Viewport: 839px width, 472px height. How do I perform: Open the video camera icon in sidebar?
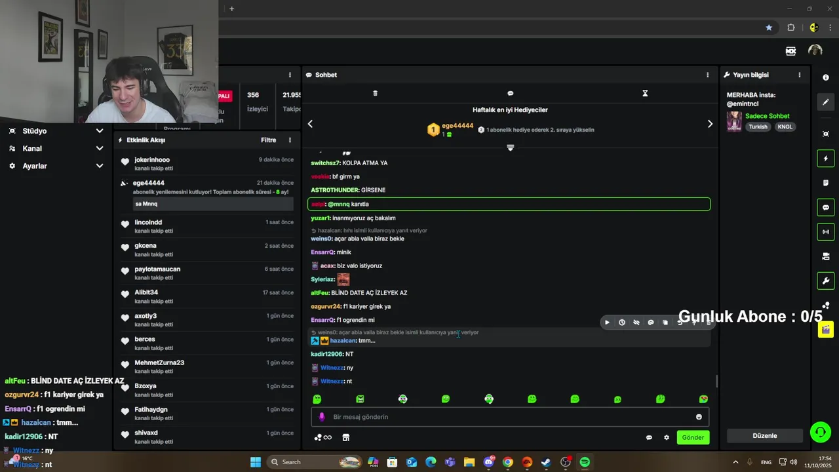(x=825, y=256)
